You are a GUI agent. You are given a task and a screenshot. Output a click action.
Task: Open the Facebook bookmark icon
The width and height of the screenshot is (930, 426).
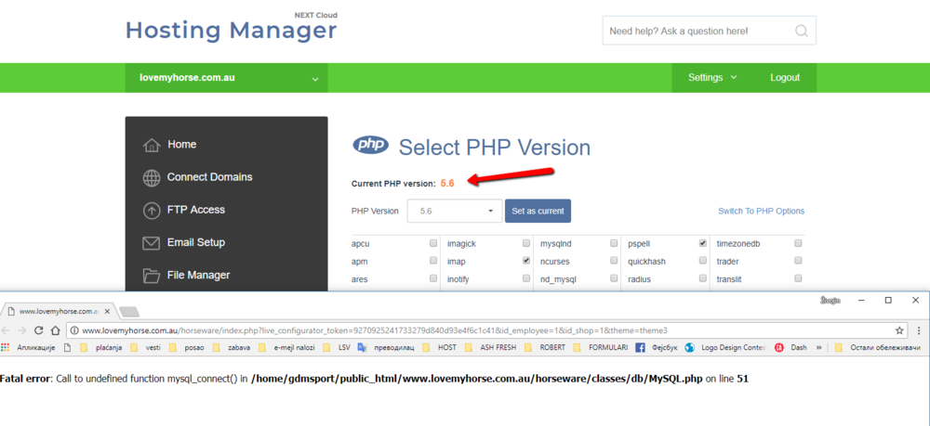tap(640, 347)
